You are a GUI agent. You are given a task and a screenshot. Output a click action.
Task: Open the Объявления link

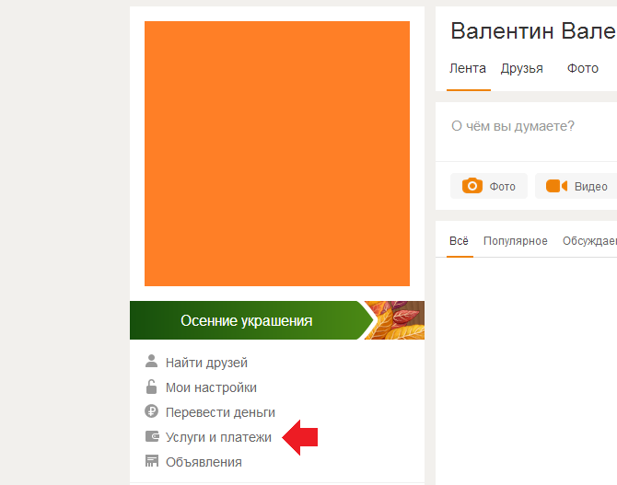point(204,462)
